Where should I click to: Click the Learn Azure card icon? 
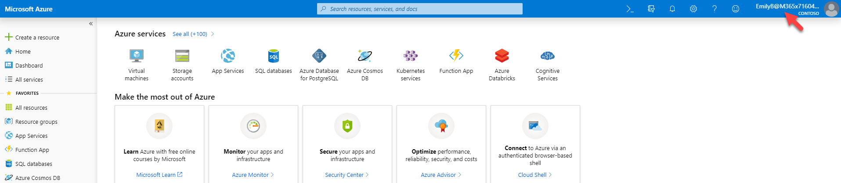(159, 126)
